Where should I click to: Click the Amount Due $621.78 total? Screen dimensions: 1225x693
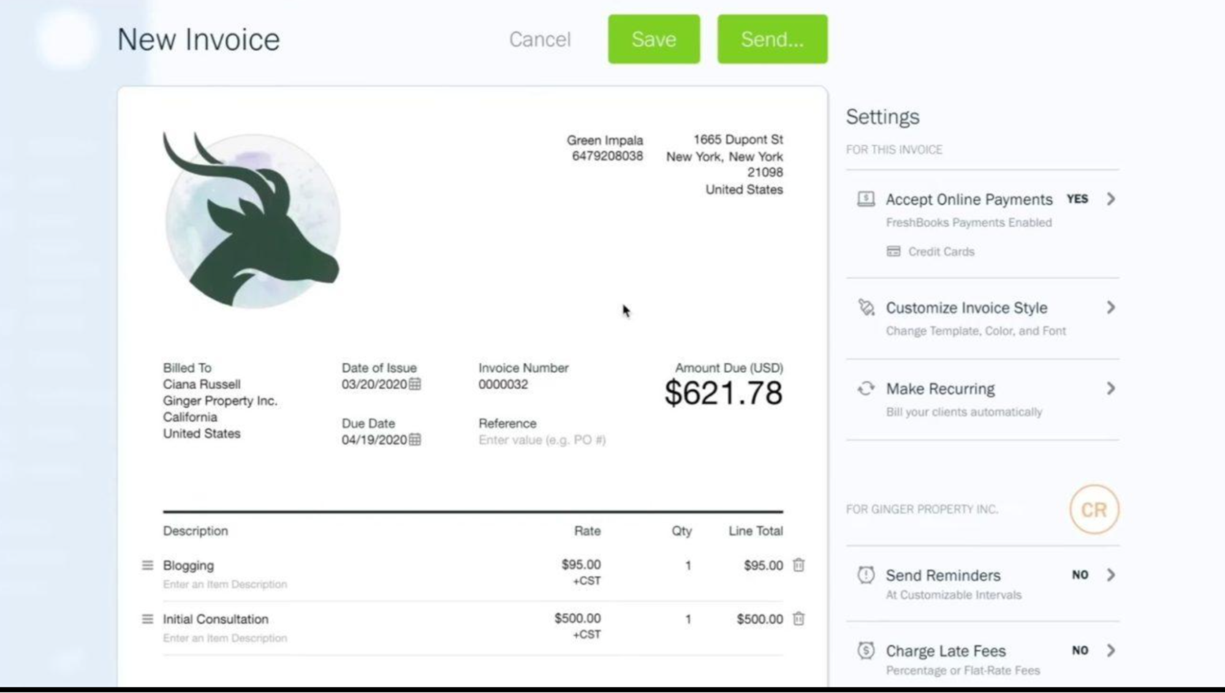[724, 392]
